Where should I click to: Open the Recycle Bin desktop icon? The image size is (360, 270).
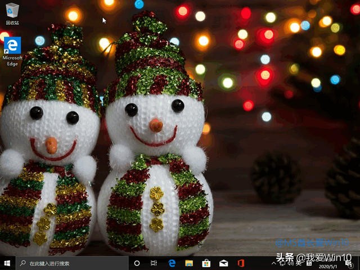point(12,15)
